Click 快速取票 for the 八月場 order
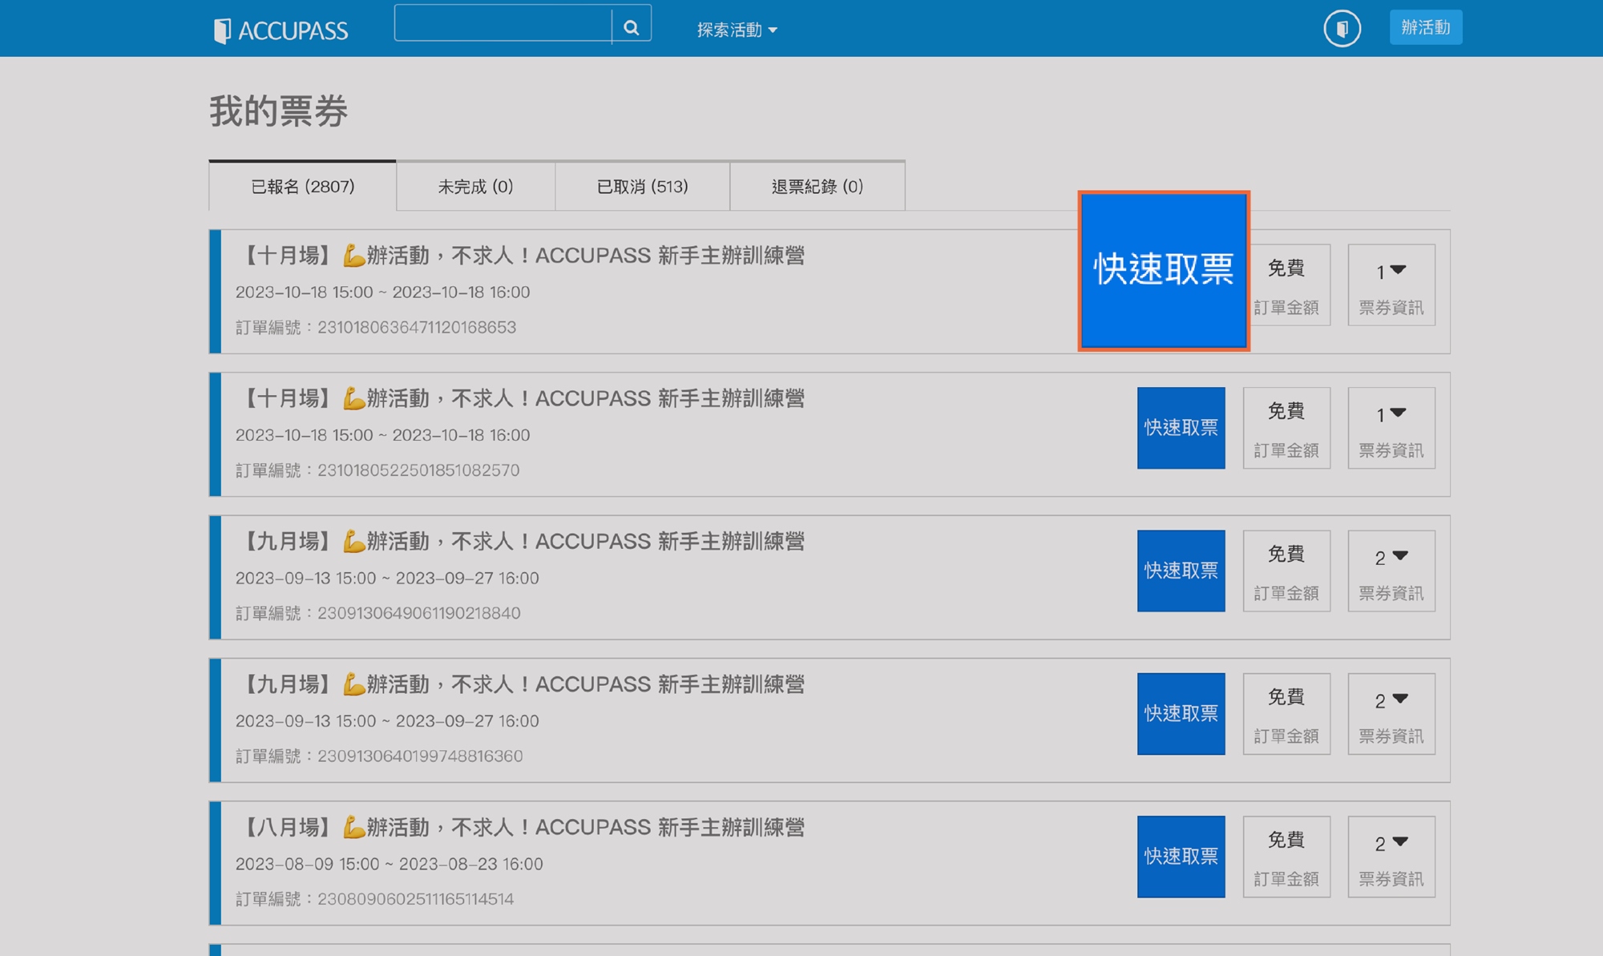This screenshot has height=956, width=1603. coord(1181,857)
